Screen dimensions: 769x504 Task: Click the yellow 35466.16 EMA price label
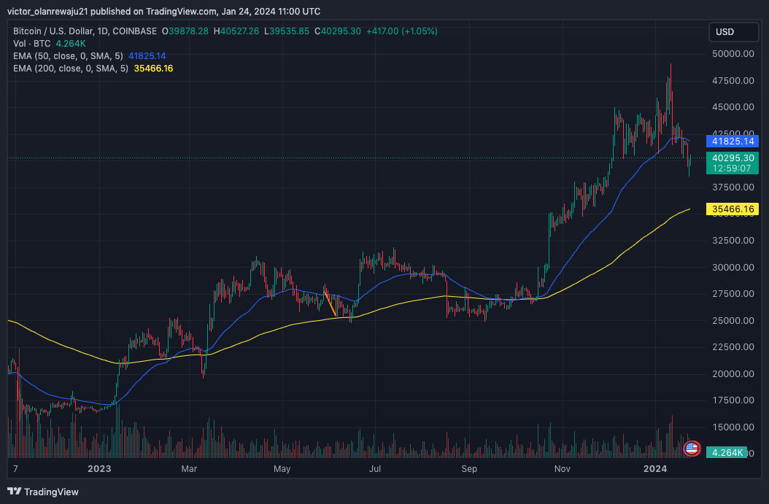pos(733,209)
